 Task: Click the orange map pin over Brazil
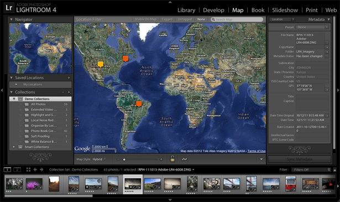(139, 104)
